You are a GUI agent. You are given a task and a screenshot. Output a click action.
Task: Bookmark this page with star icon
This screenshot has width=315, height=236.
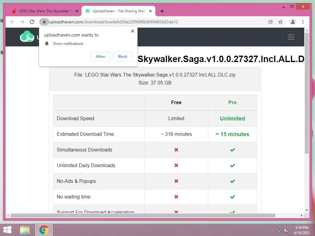(x=281, y=22)
